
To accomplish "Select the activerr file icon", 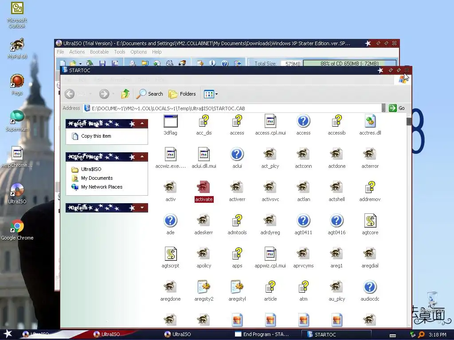I will (237, 187).
